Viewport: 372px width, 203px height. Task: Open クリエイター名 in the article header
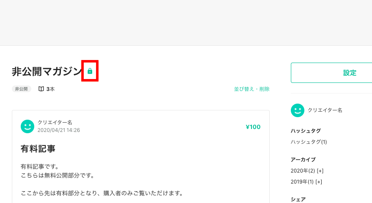[55, 123]
